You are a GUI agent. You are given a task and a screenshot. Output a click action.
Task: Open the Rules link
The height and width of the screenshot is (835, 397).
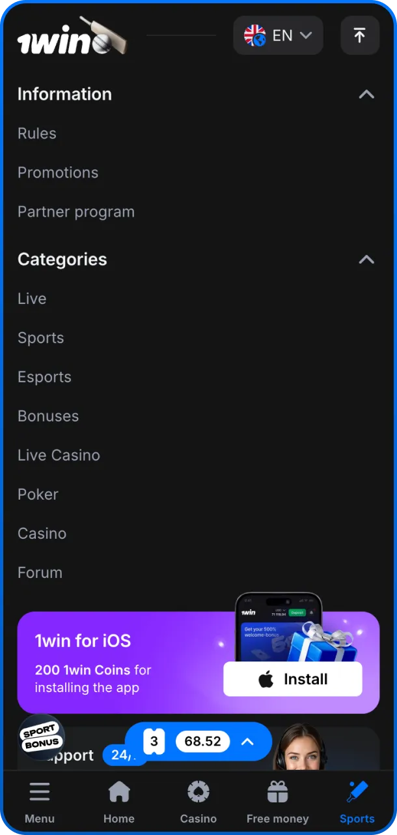37,134
